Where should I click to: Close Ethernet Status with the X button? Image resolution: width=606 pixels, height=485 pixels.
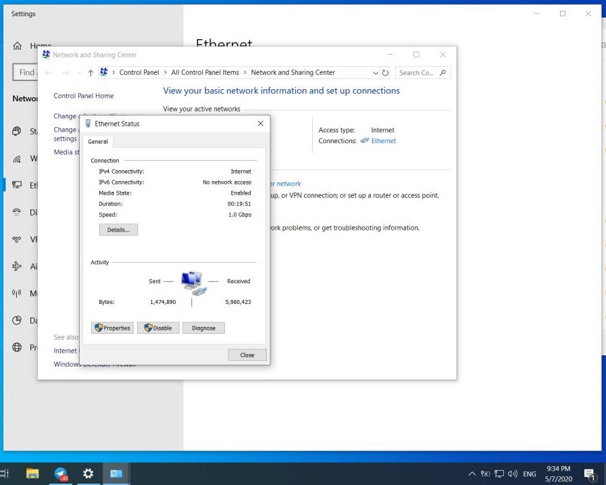click(x=261, y=124)
